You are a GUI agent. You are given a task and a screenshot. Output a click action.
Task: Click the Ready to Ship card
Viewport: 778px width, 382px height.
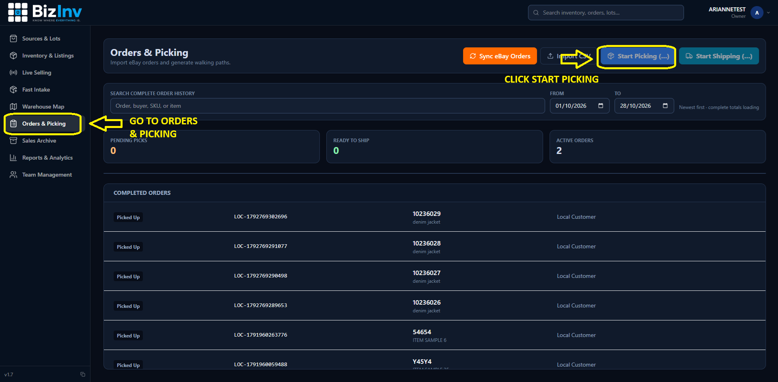point(434,147)
